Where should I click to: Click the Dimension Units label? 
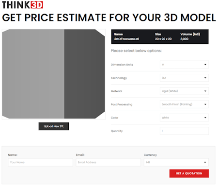pyautogui.click(x=122, y=65)
